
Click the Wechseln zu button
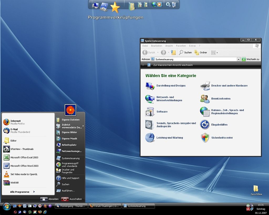click(x=250, y=59)
